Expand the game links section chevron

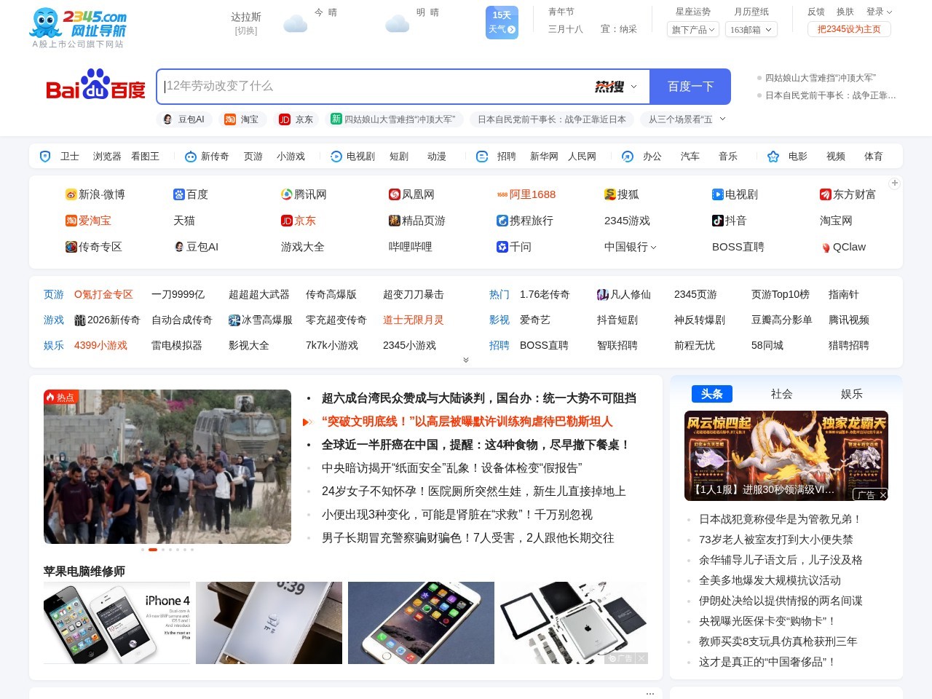(466, 360)
